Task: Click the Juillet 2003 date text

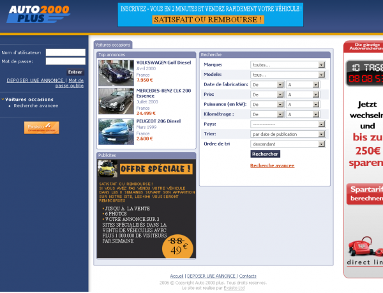Action: point(147,102)
